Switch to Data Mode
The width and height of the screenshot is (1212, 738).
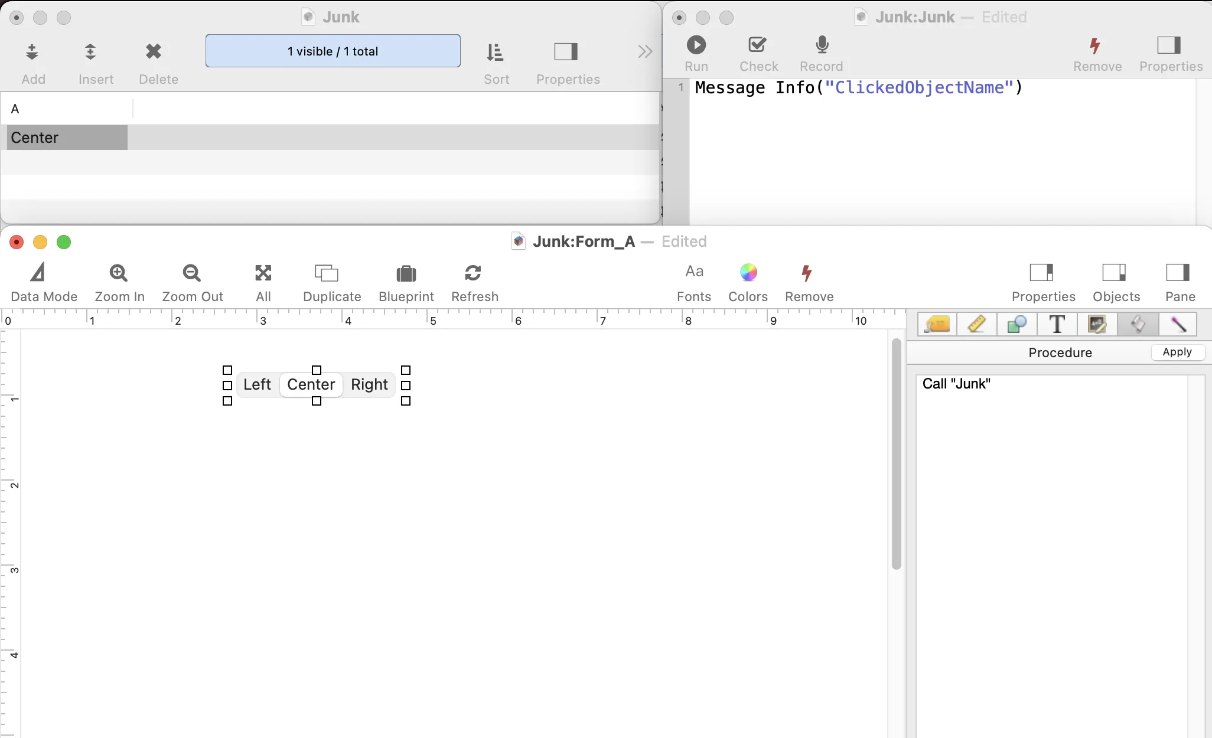[44, 283]
